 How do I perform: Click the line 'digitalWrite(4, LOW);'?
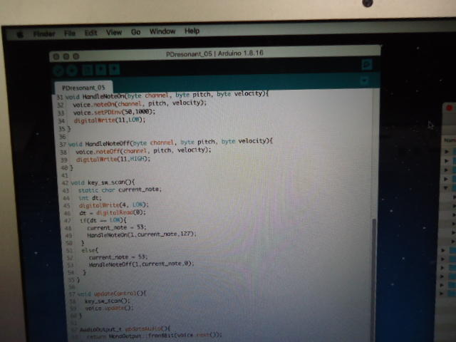[114, 205]
